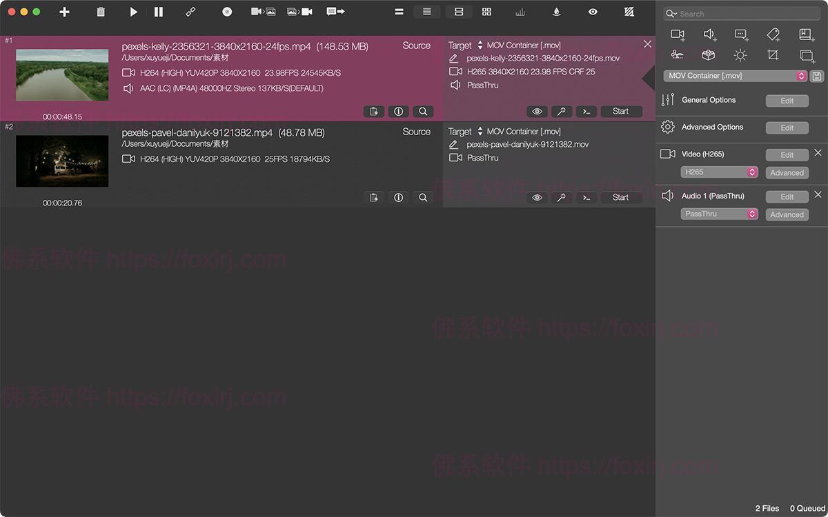Click the plus icon to add files

pos(64,12)
